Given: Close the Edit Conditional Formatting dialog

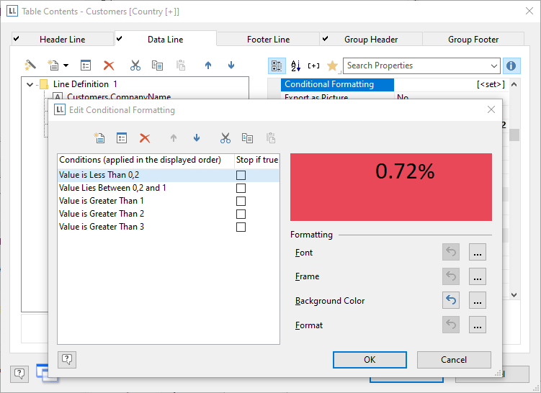Looking at the screenshot, I should (491, 109).
